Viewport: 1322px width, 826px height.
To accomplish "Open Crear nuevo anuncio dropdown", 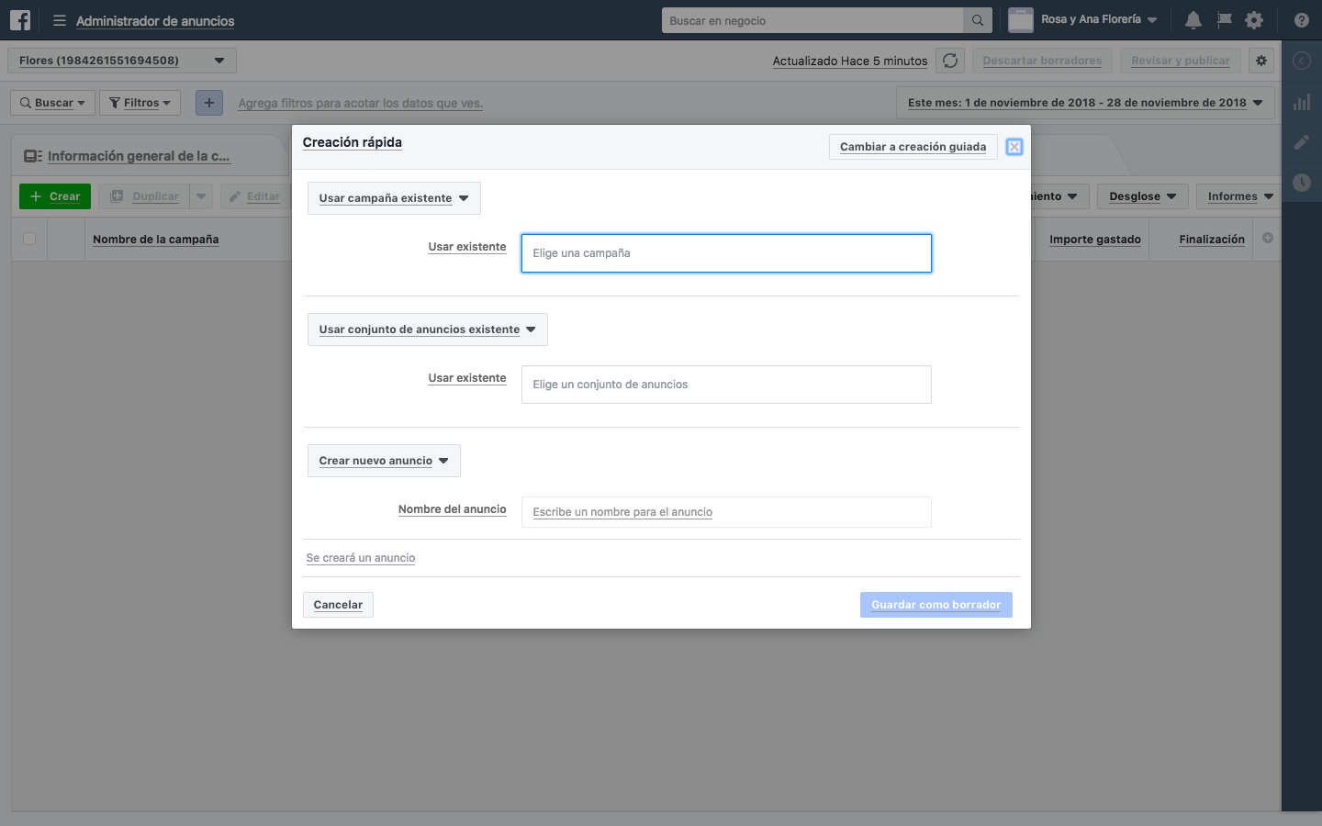I will coord(384,461).
